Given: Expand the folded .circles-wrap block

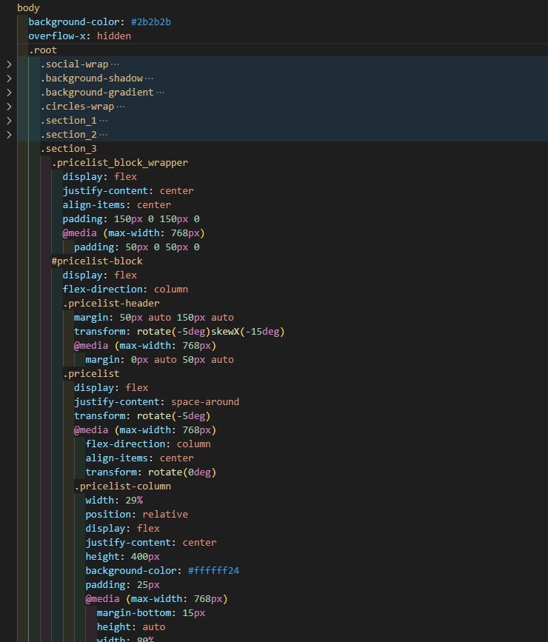Looking at the screenshot, I should point(9,107).
